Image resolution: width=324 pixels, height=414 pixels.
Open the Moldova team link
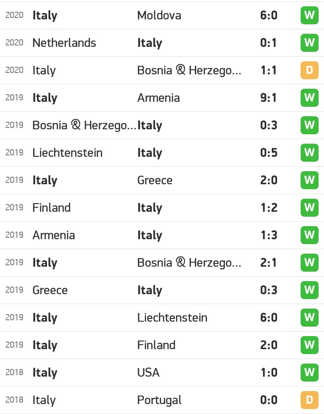159,15
